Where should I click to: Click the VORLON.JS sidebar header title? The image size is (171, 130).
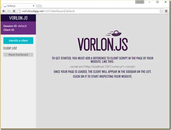(18, 18)
